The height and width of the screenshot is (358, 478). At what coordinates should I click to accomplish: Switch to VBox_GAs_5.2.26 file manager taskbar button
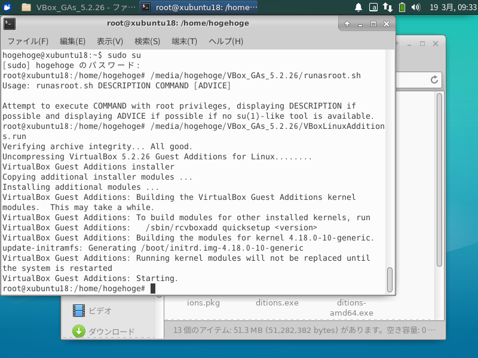coord(79,7)
